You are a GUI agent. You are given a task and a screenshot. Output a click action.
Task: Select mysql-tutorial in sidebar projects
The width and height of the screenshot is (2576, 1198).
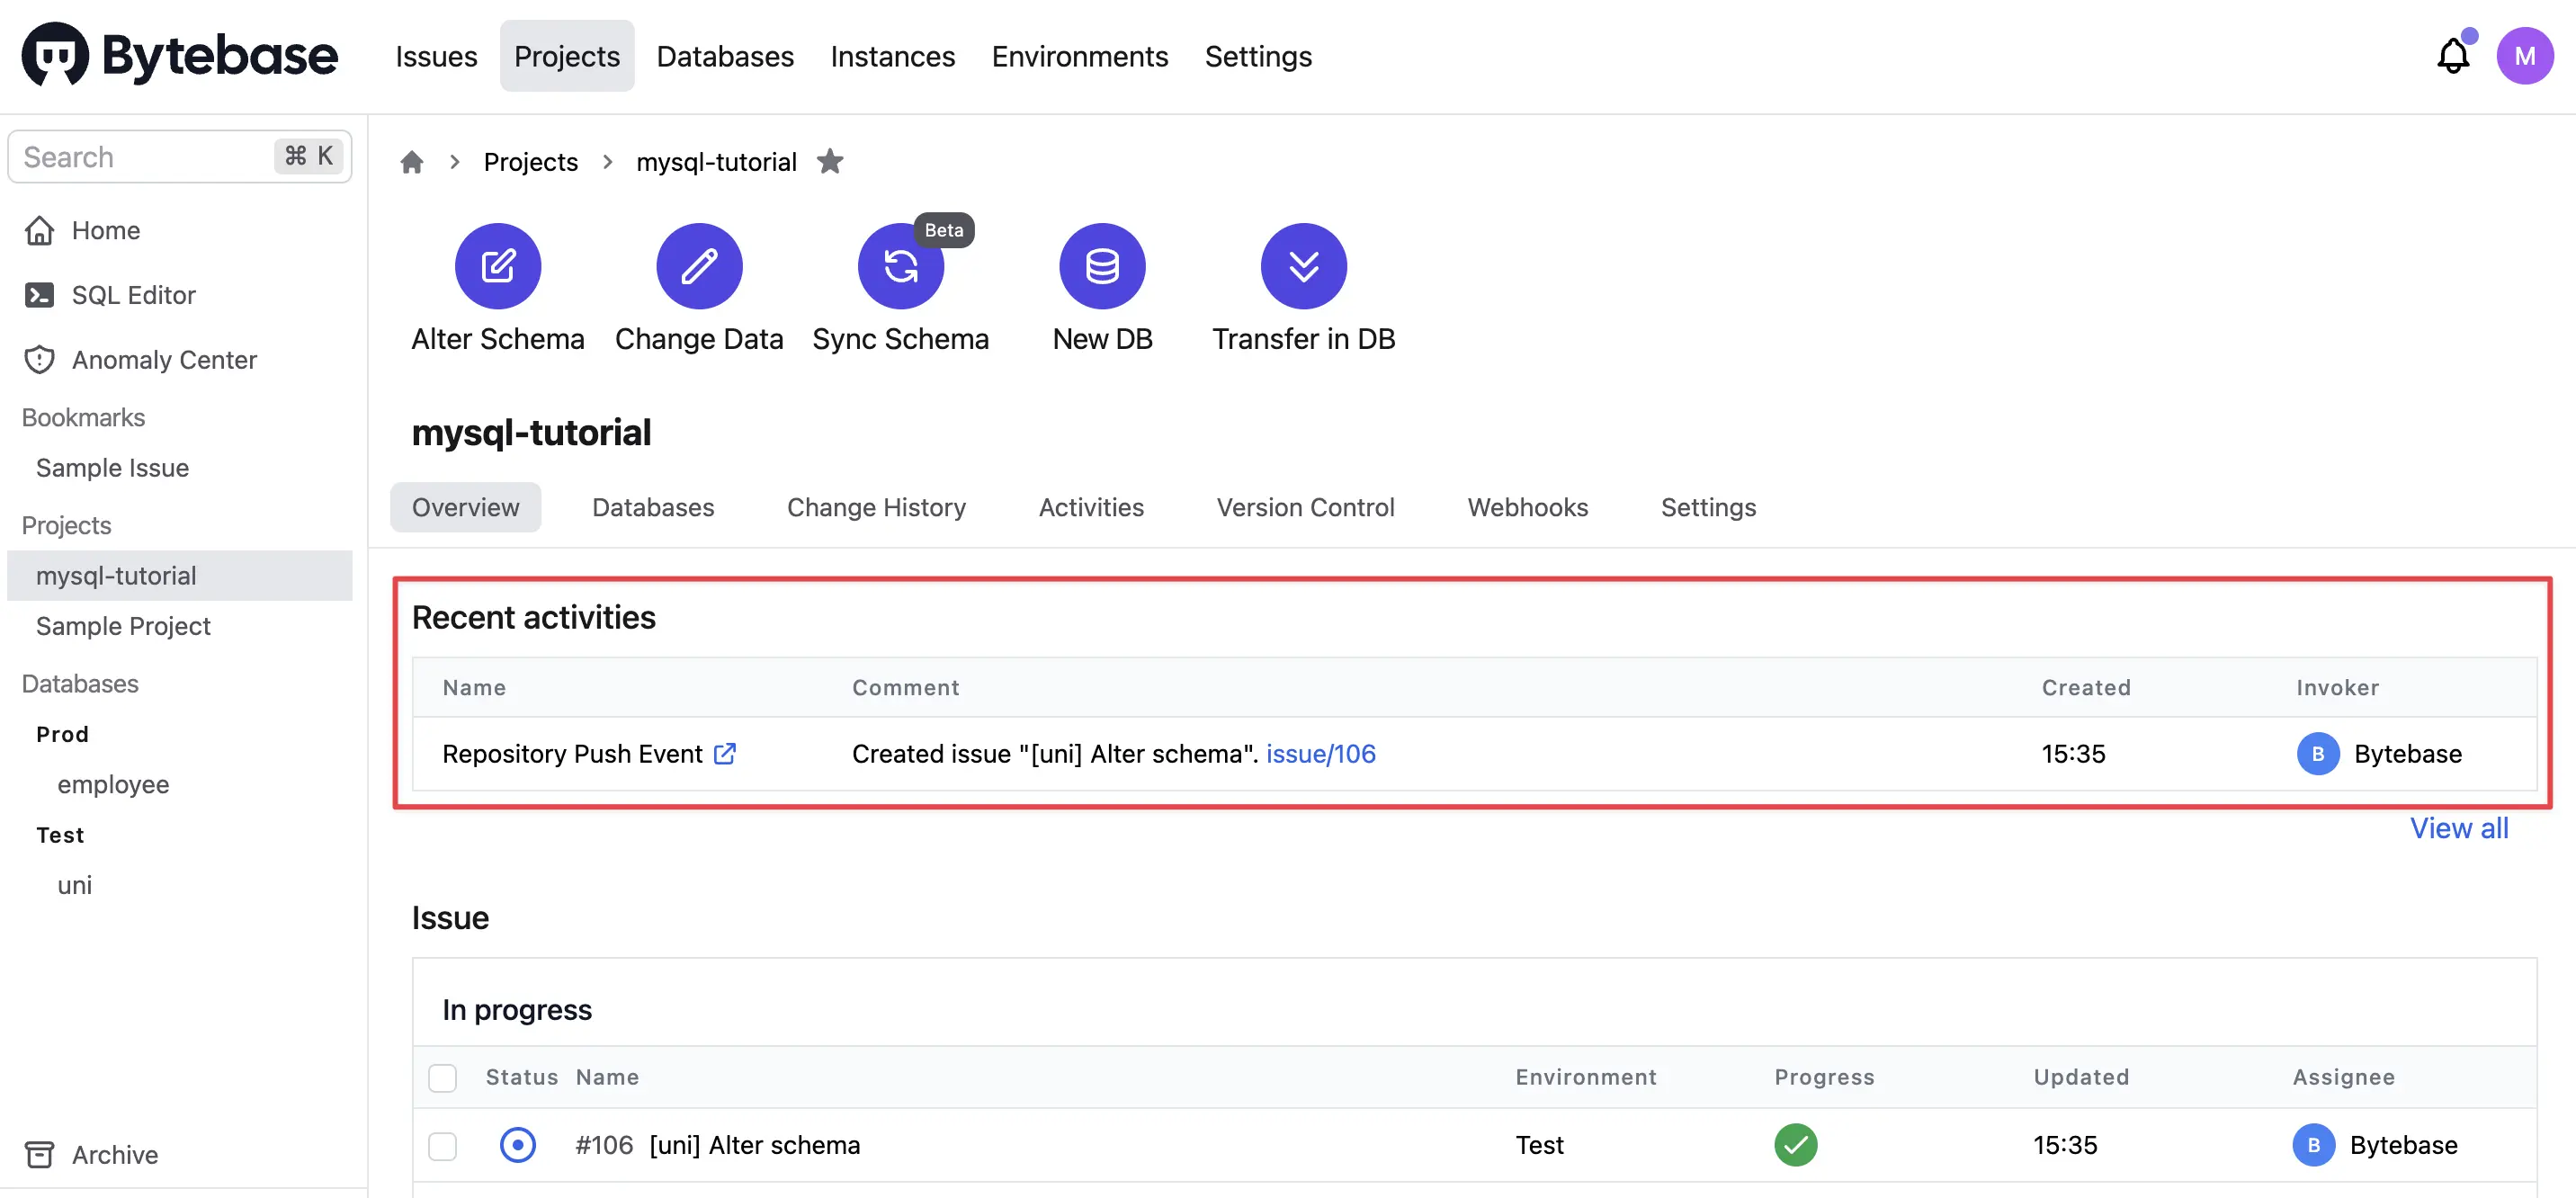coord(180,575)
